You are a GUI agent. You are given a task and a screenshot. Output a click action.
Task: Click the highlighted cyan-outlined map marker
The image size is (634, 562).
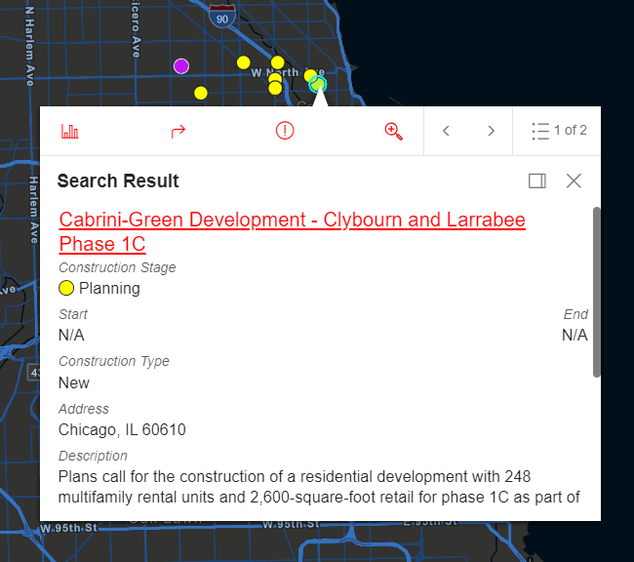coord(317,85)
